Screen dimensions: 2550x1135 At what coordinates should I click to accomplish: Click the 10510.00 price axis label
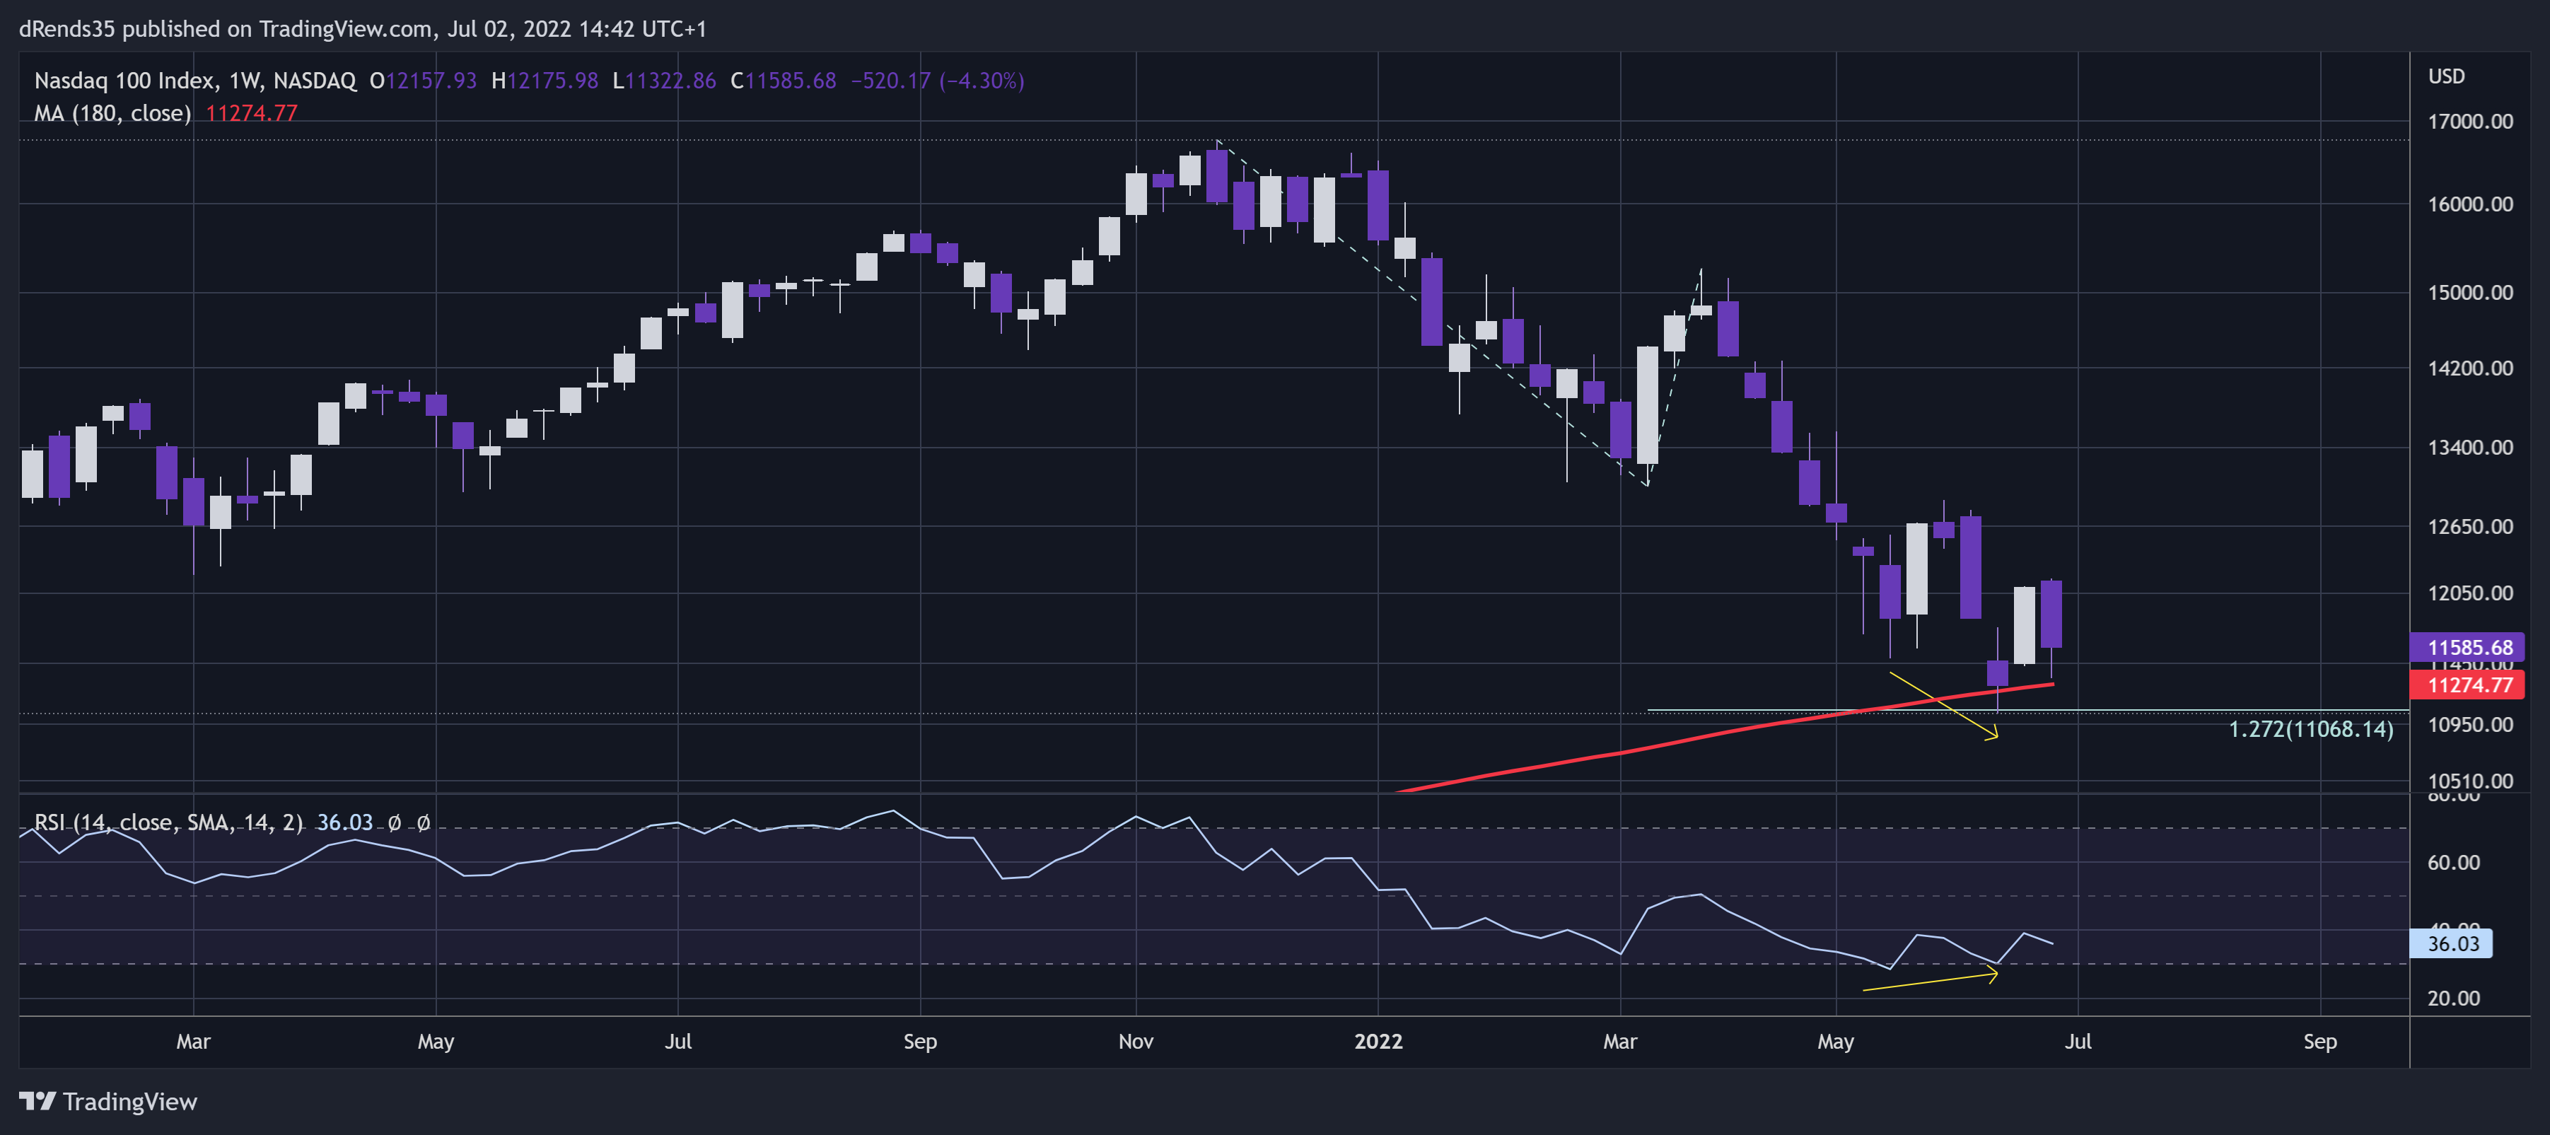click(2470, 781)
